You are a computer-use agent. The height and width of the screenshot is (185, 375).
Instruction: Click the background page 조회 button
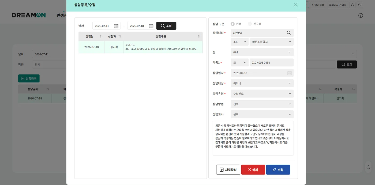tap(347, 65)
